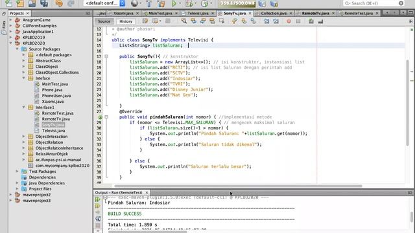415x233 pixels.
Task: Click the Shift Line Left icon
Action: point(267,21)
